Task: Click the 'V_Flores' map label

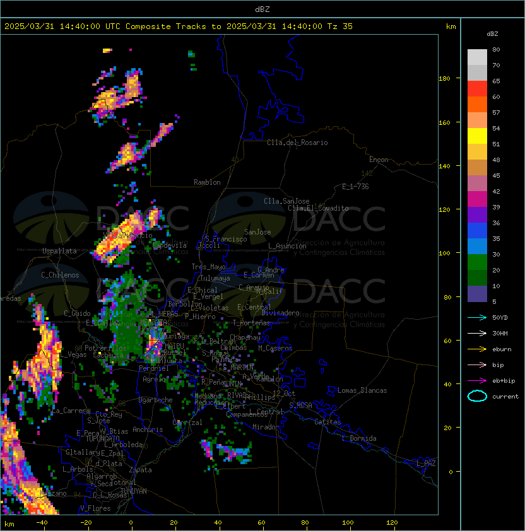Action: pos(95,508)
